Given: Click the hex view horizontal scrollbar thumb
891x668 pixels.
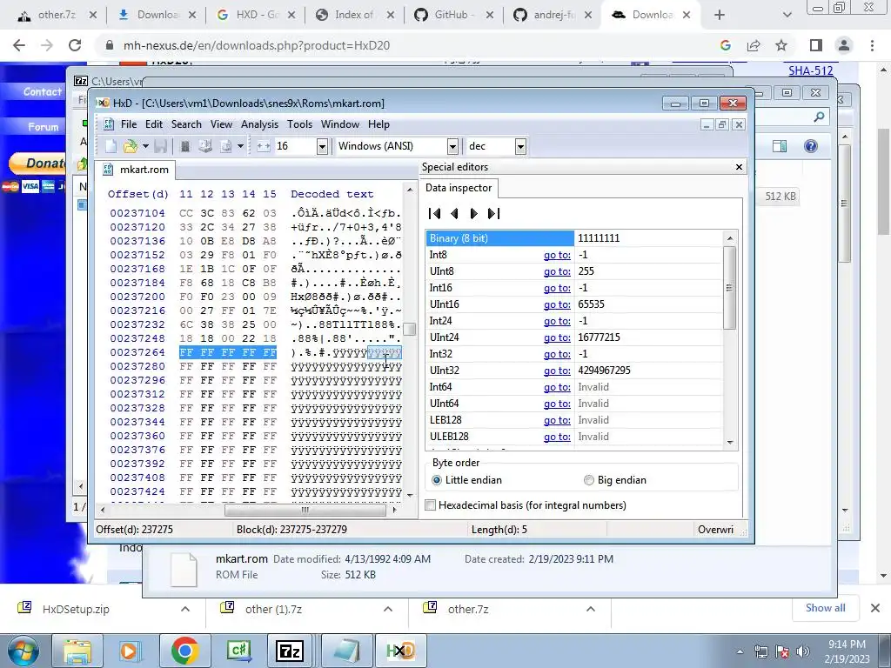Looking at the screenshot, I should (x=305, y=510).
